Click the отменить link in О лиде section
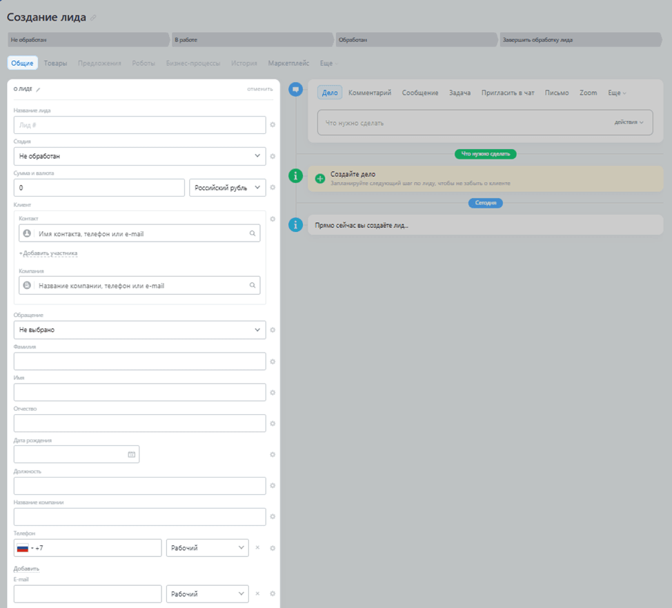 click(x=259, y=89)
